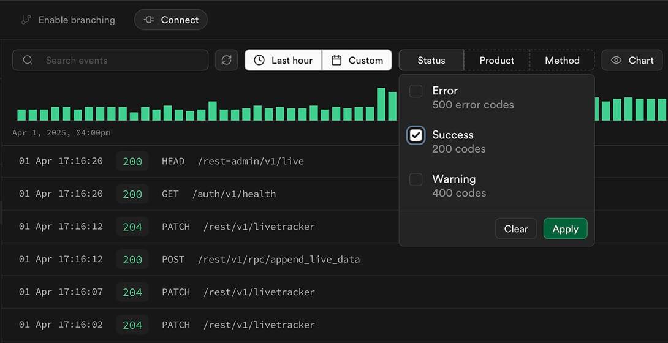Choose the Custom date range option
Image resolution: width=668 pixels, height=343 pixels.
click(x=357, y=61)
